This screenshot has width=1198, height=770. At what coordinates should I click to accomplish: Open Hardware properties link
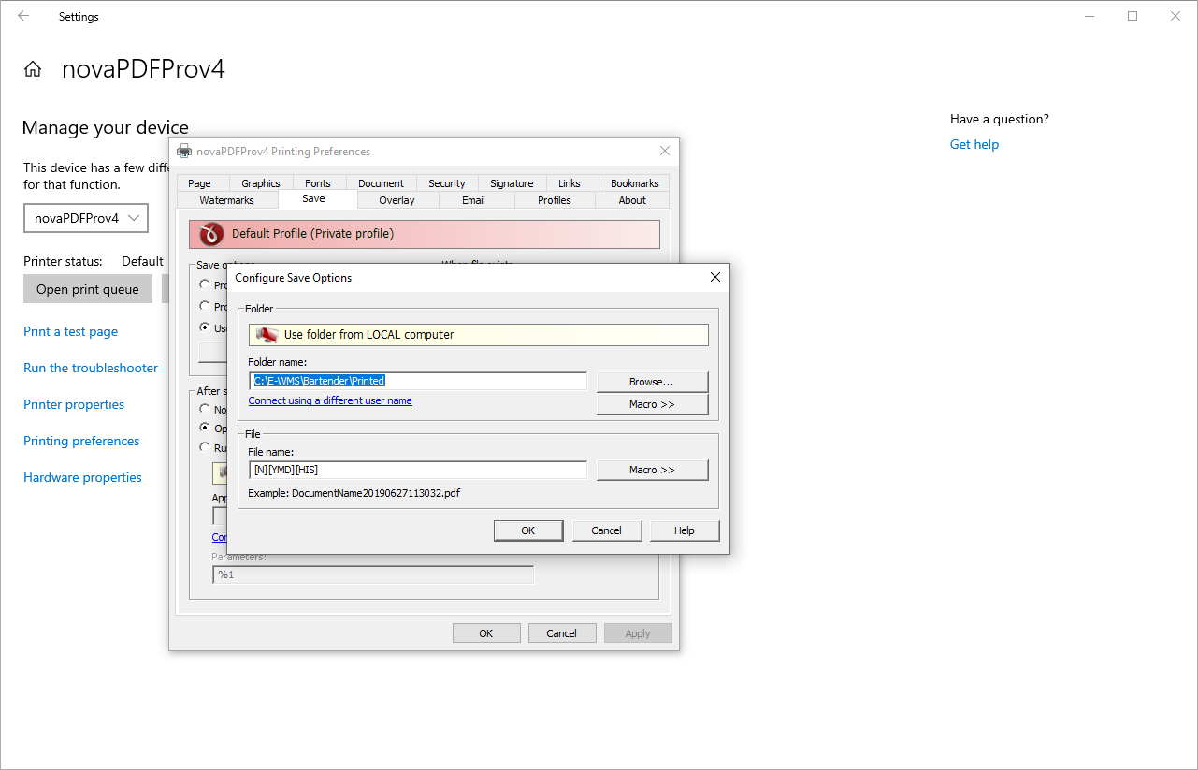[x=83, y=477]
